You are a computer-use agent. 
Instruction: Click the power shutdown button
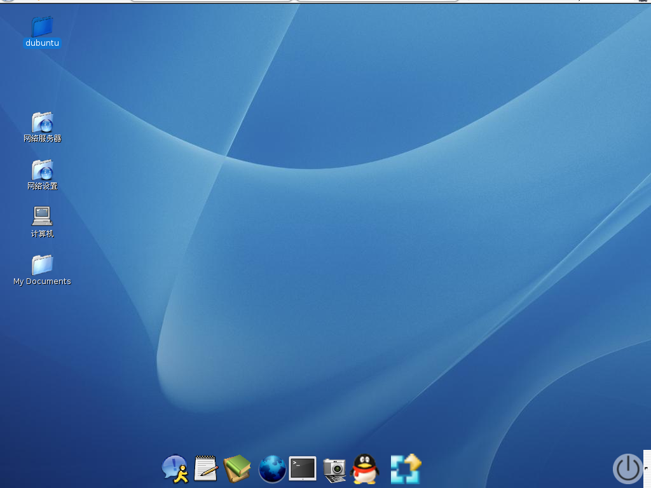coord(627,468)
